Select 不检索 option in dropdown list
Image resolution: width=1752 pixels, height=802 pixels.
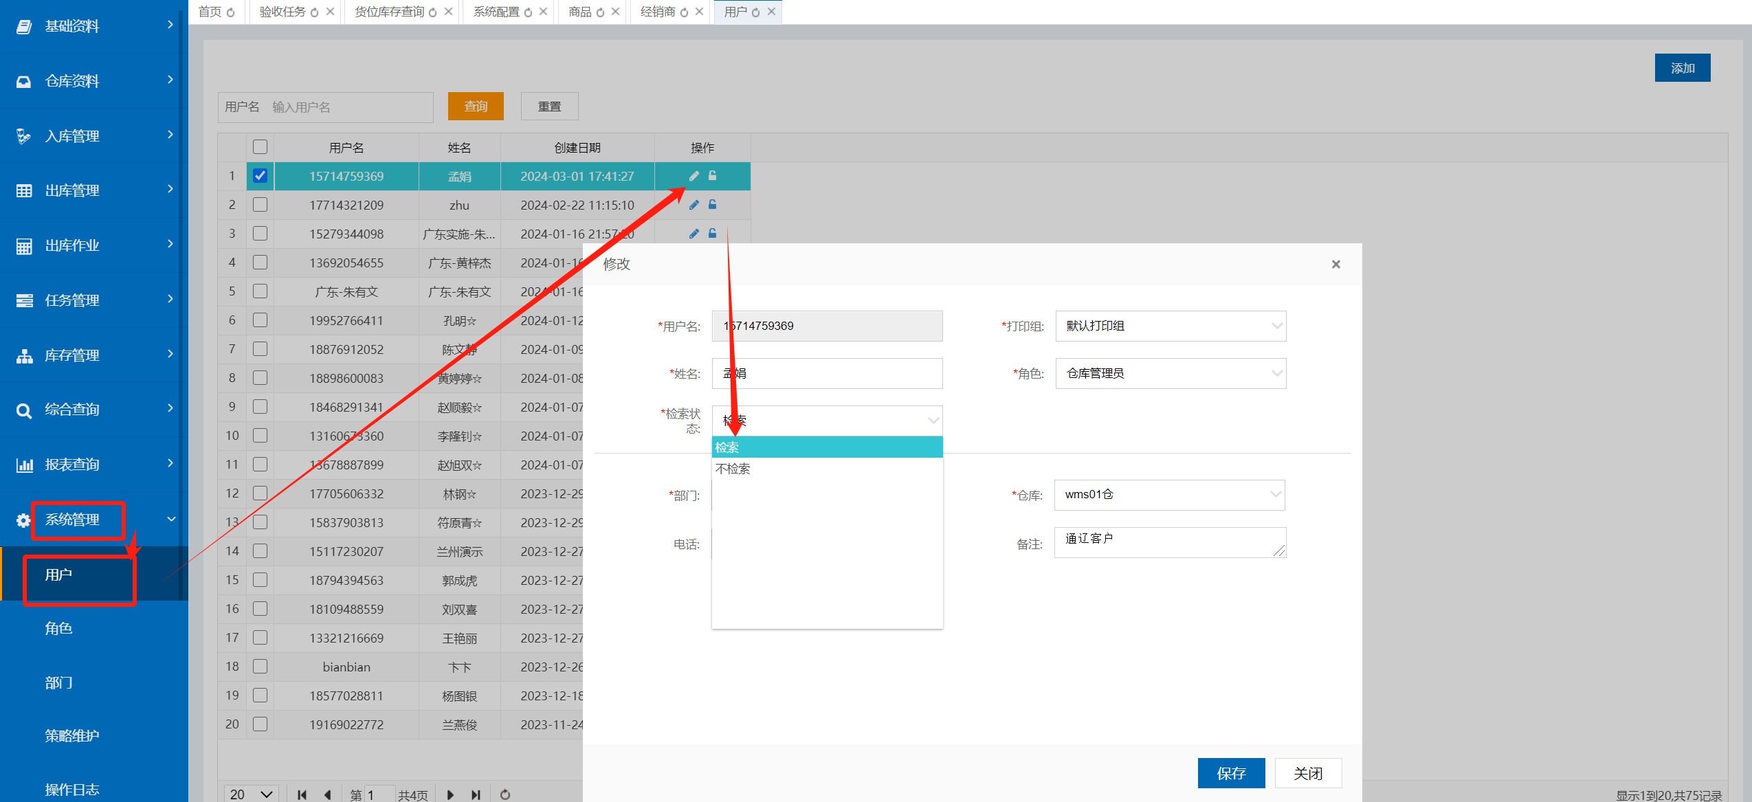point(733,469)
